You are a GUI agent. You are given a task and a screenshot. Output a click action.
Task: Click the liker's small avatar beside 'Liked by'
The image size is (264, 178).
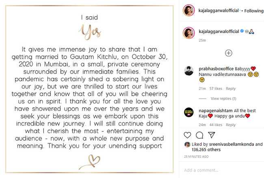pyautogui.click(x=187, y=144)
